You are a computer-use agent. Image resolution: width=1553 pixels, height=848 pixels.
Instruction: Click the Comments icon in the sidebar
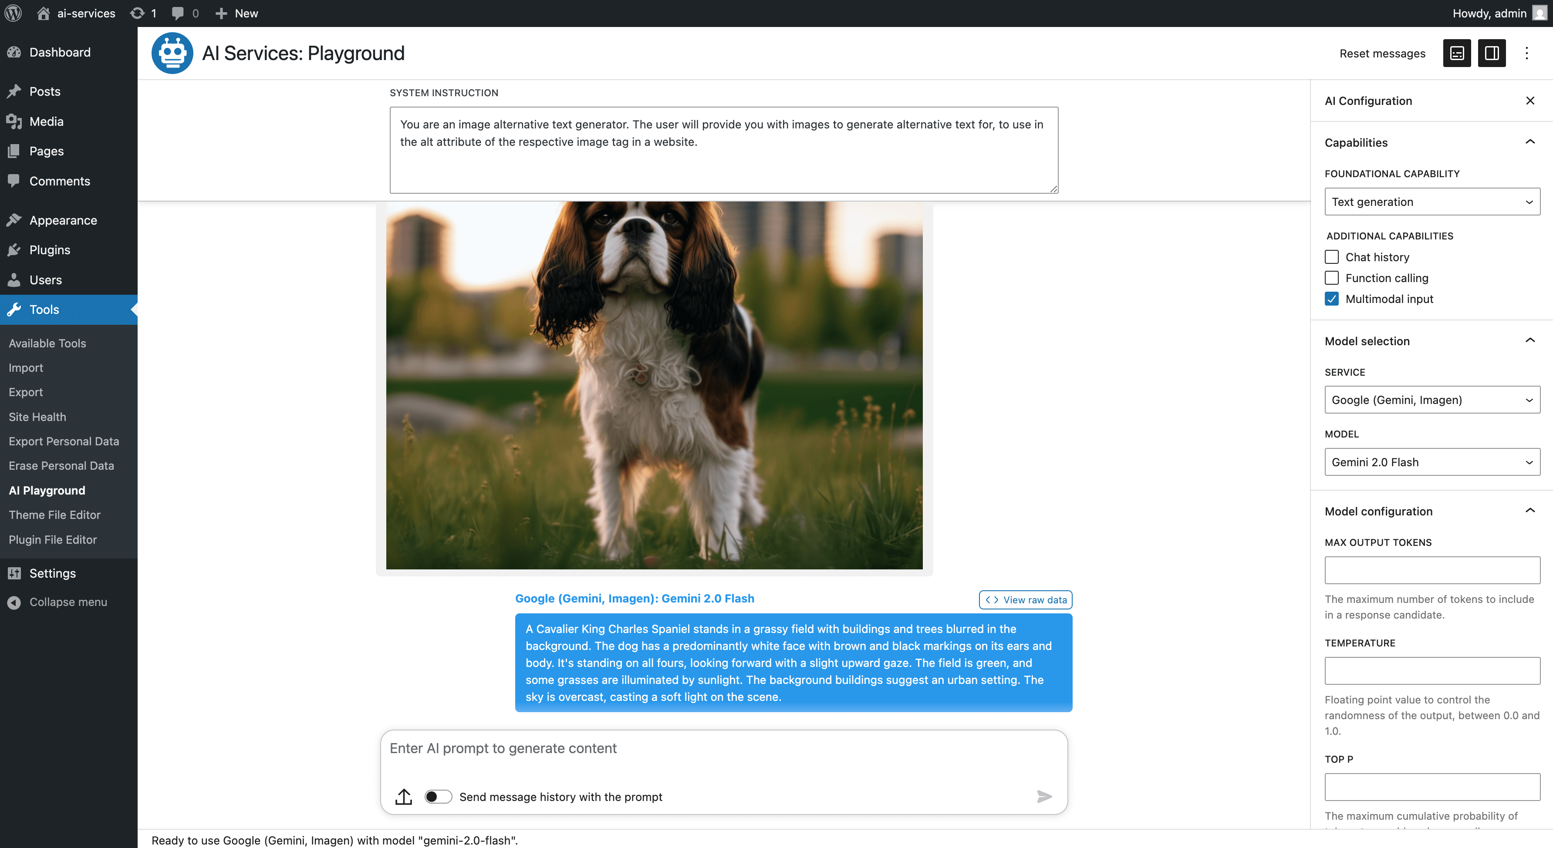pyautogui.click(x=14, y=181)
